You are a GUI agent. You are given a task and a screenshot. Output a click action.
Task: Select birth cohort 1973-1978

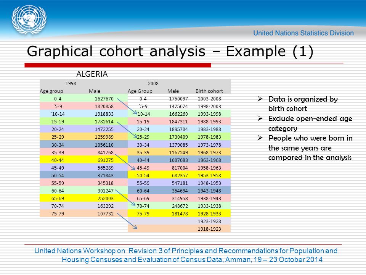click(209, 145)
